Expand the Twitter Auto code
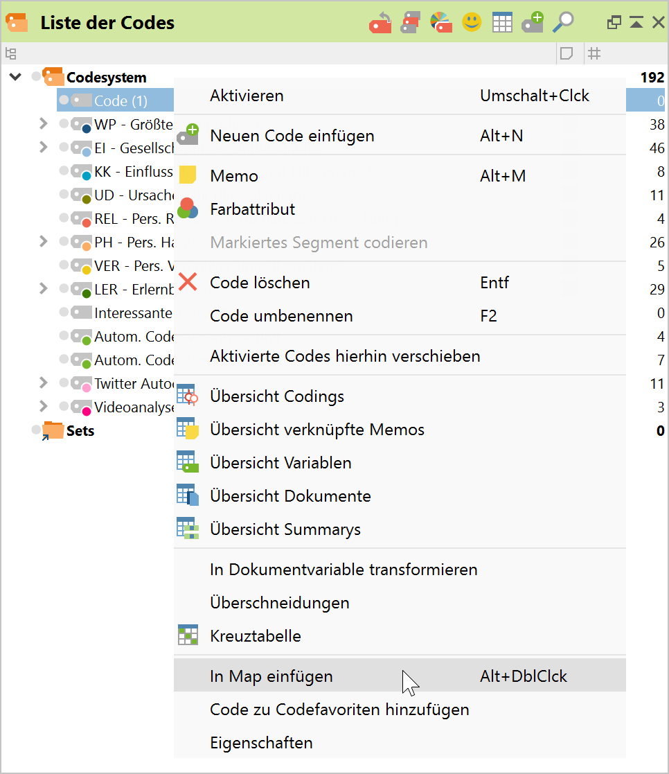The image size is (669, 774). [x=44, y=382]
